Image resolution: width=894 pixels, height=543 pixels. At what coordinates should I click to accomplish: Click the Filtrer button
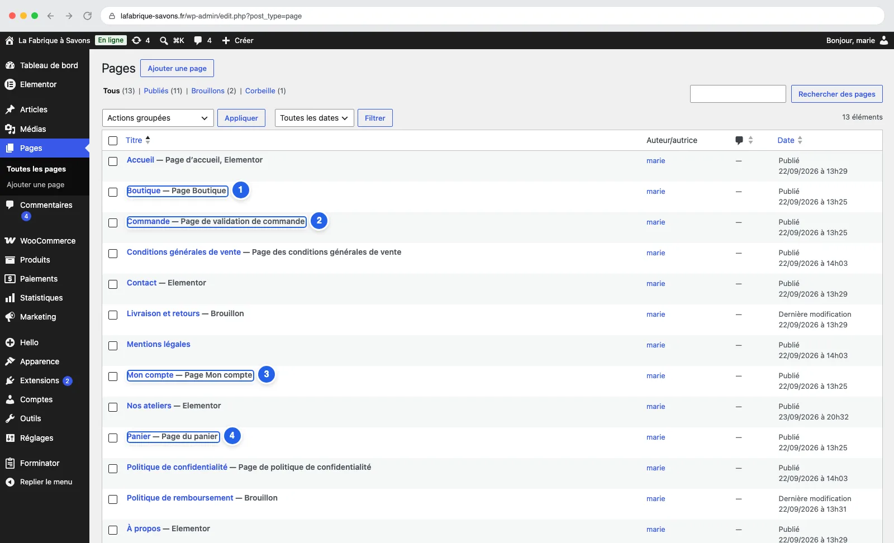tap(375, 118)
